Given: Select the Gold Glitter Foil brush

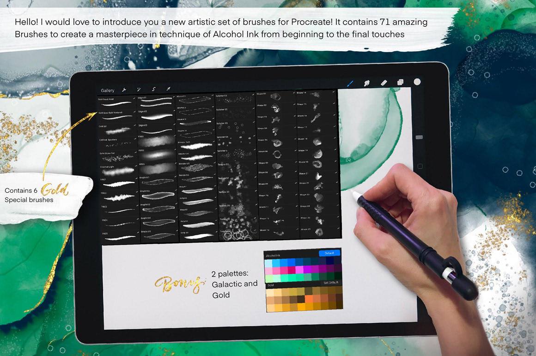Looking at the screenshot, I should (117, 157).
